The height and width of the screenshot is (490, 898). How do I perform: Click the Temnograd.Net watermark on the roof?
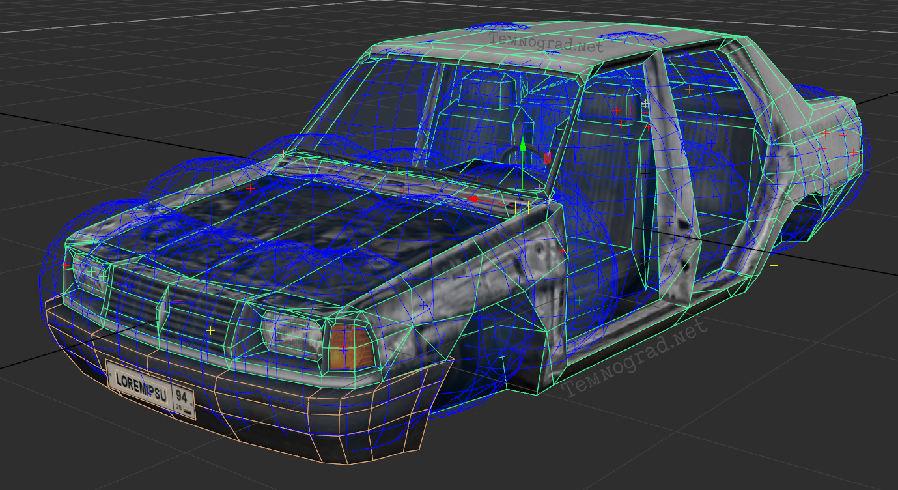pyautogui.click(x=546, y=44)
